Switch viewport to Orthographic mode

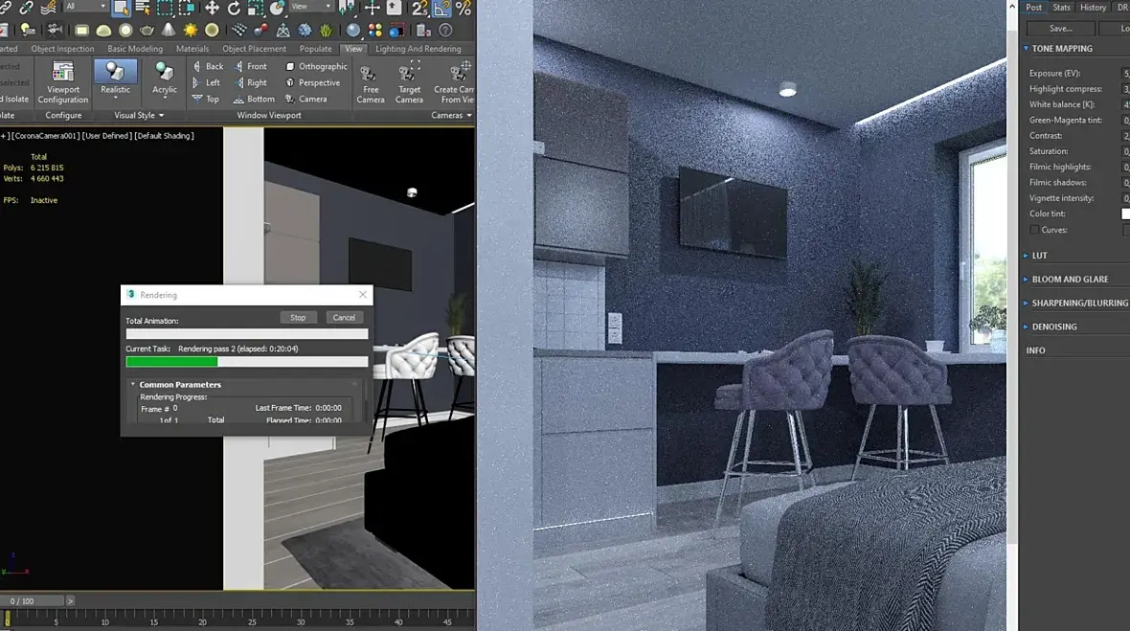coord(316,66)
